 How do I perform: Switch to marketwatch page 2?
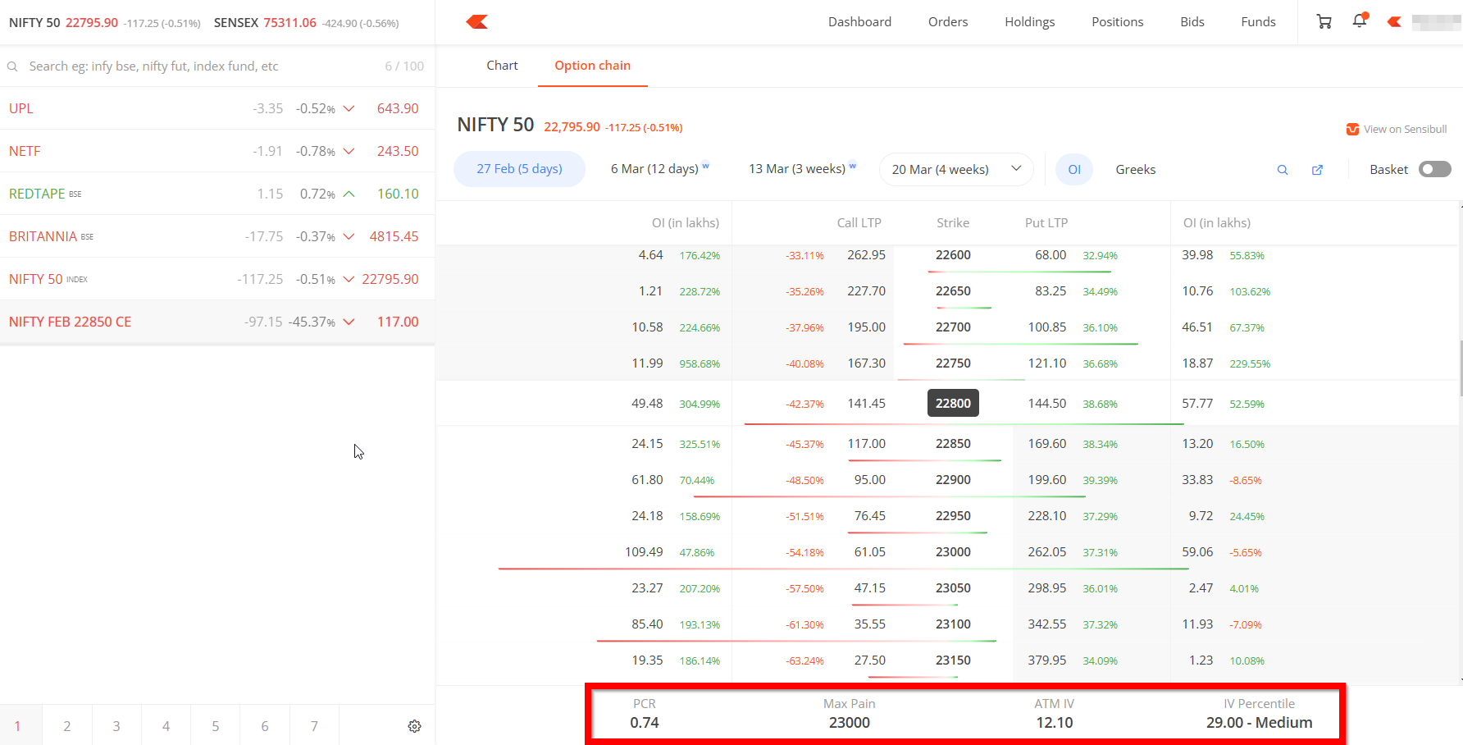[x=67, y=726]
